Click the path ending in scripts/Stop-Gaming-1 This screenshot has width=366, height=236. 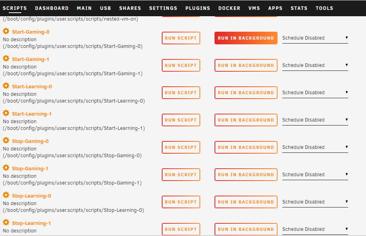tap(72, 183)
